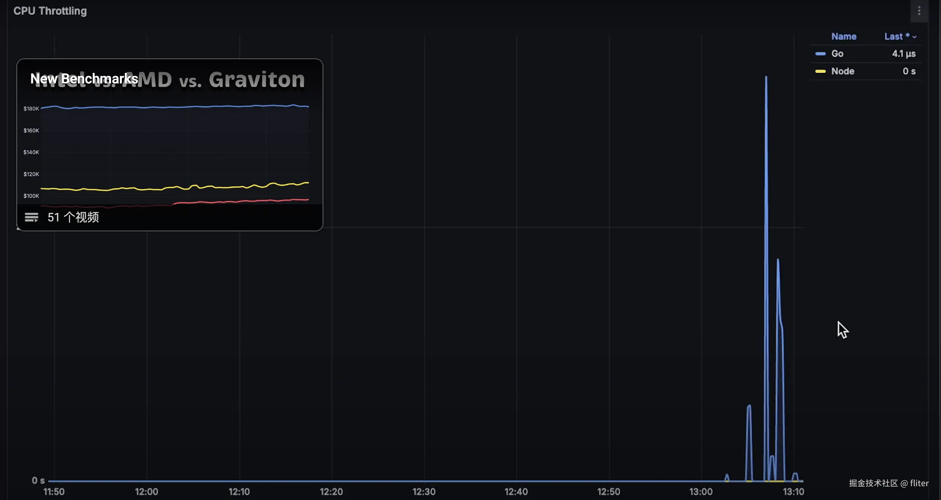
Task: Click the 12:30 time axis label
Action: coord(424,491)
